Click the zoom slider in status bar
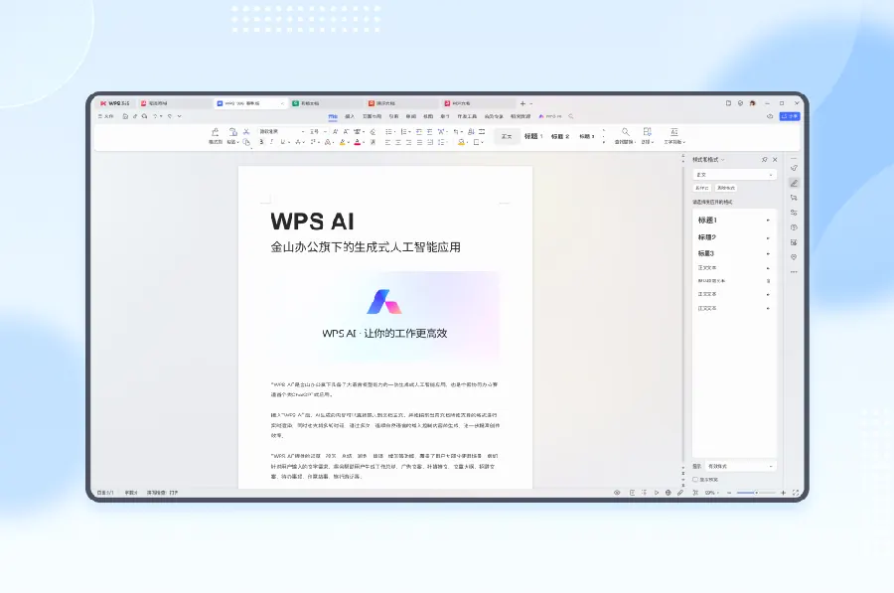Viewport: 894px width, 593px height. (756, 493)
